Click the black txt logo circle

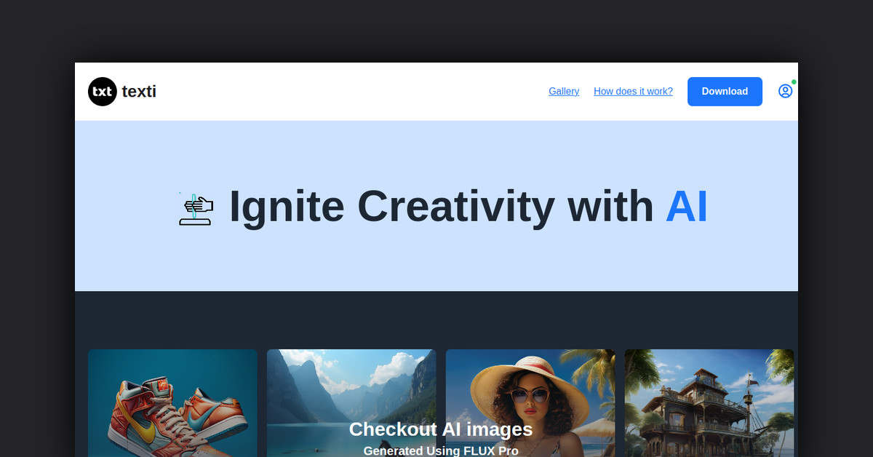103,92
